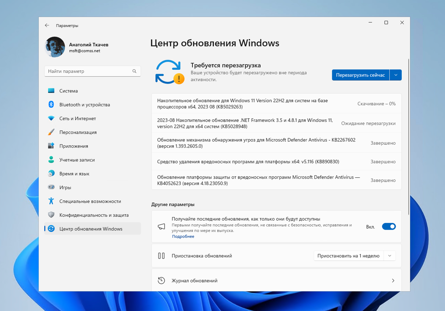Image resolution: width=445 pixels, height=311 pixels.
Task: Open the user profile avatar
Action: [55, 47]
